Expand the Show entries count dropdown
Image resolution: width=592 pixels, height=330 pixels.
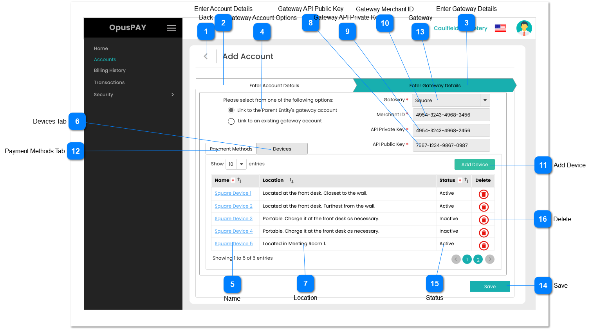coord(236,164)
